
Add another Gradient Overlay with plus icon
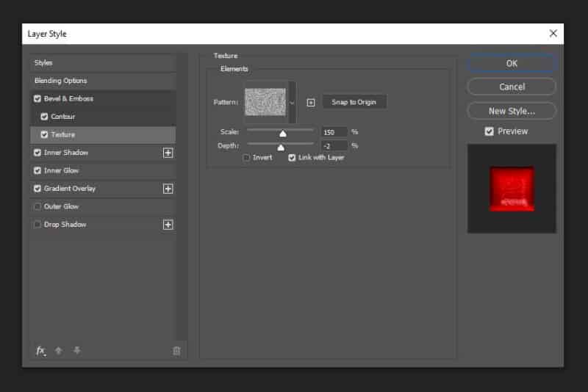(168, 189)
